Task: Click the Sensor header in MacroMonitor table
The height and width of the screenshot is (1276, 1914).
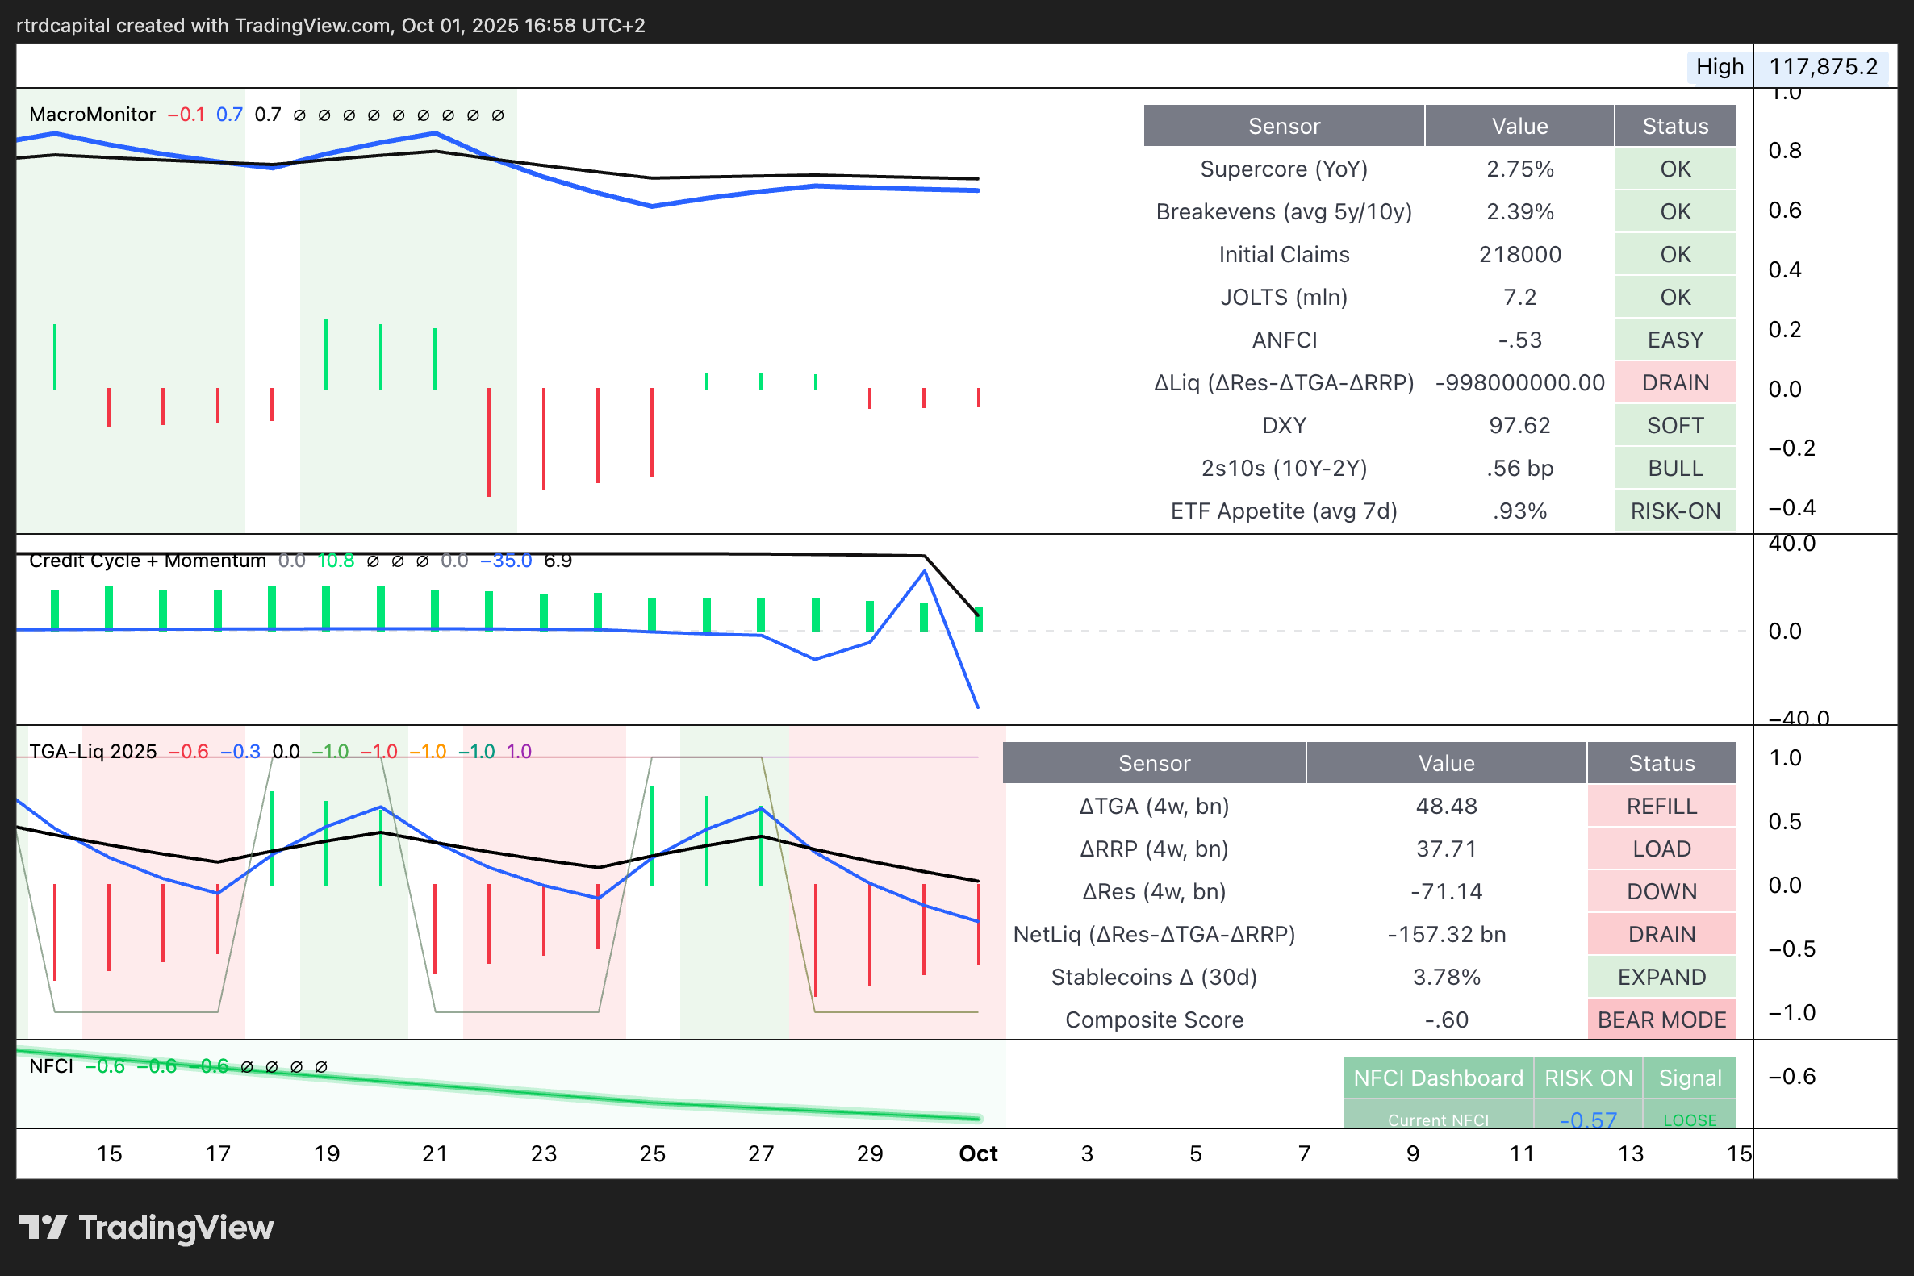Action: tap(1283, 126)
